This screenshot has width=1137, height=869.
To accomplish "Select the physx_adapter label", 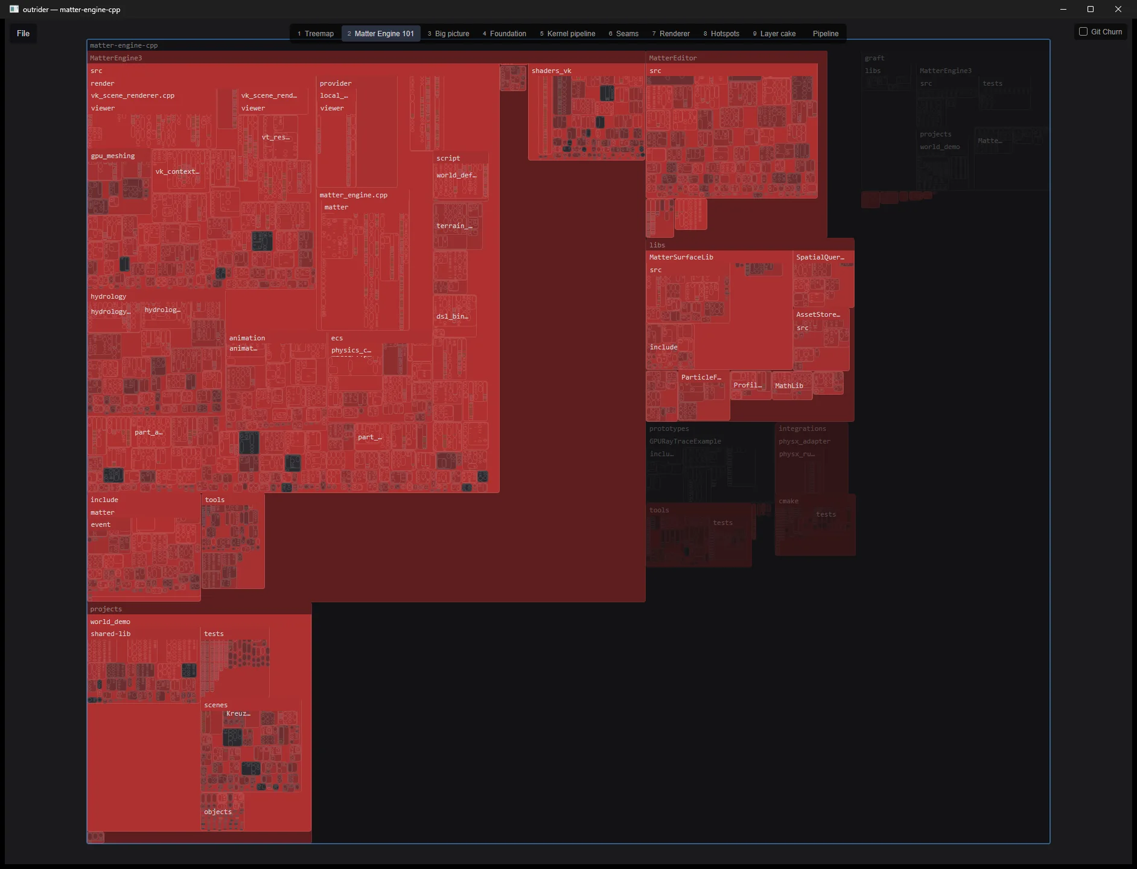I will (x=804, y=441).
